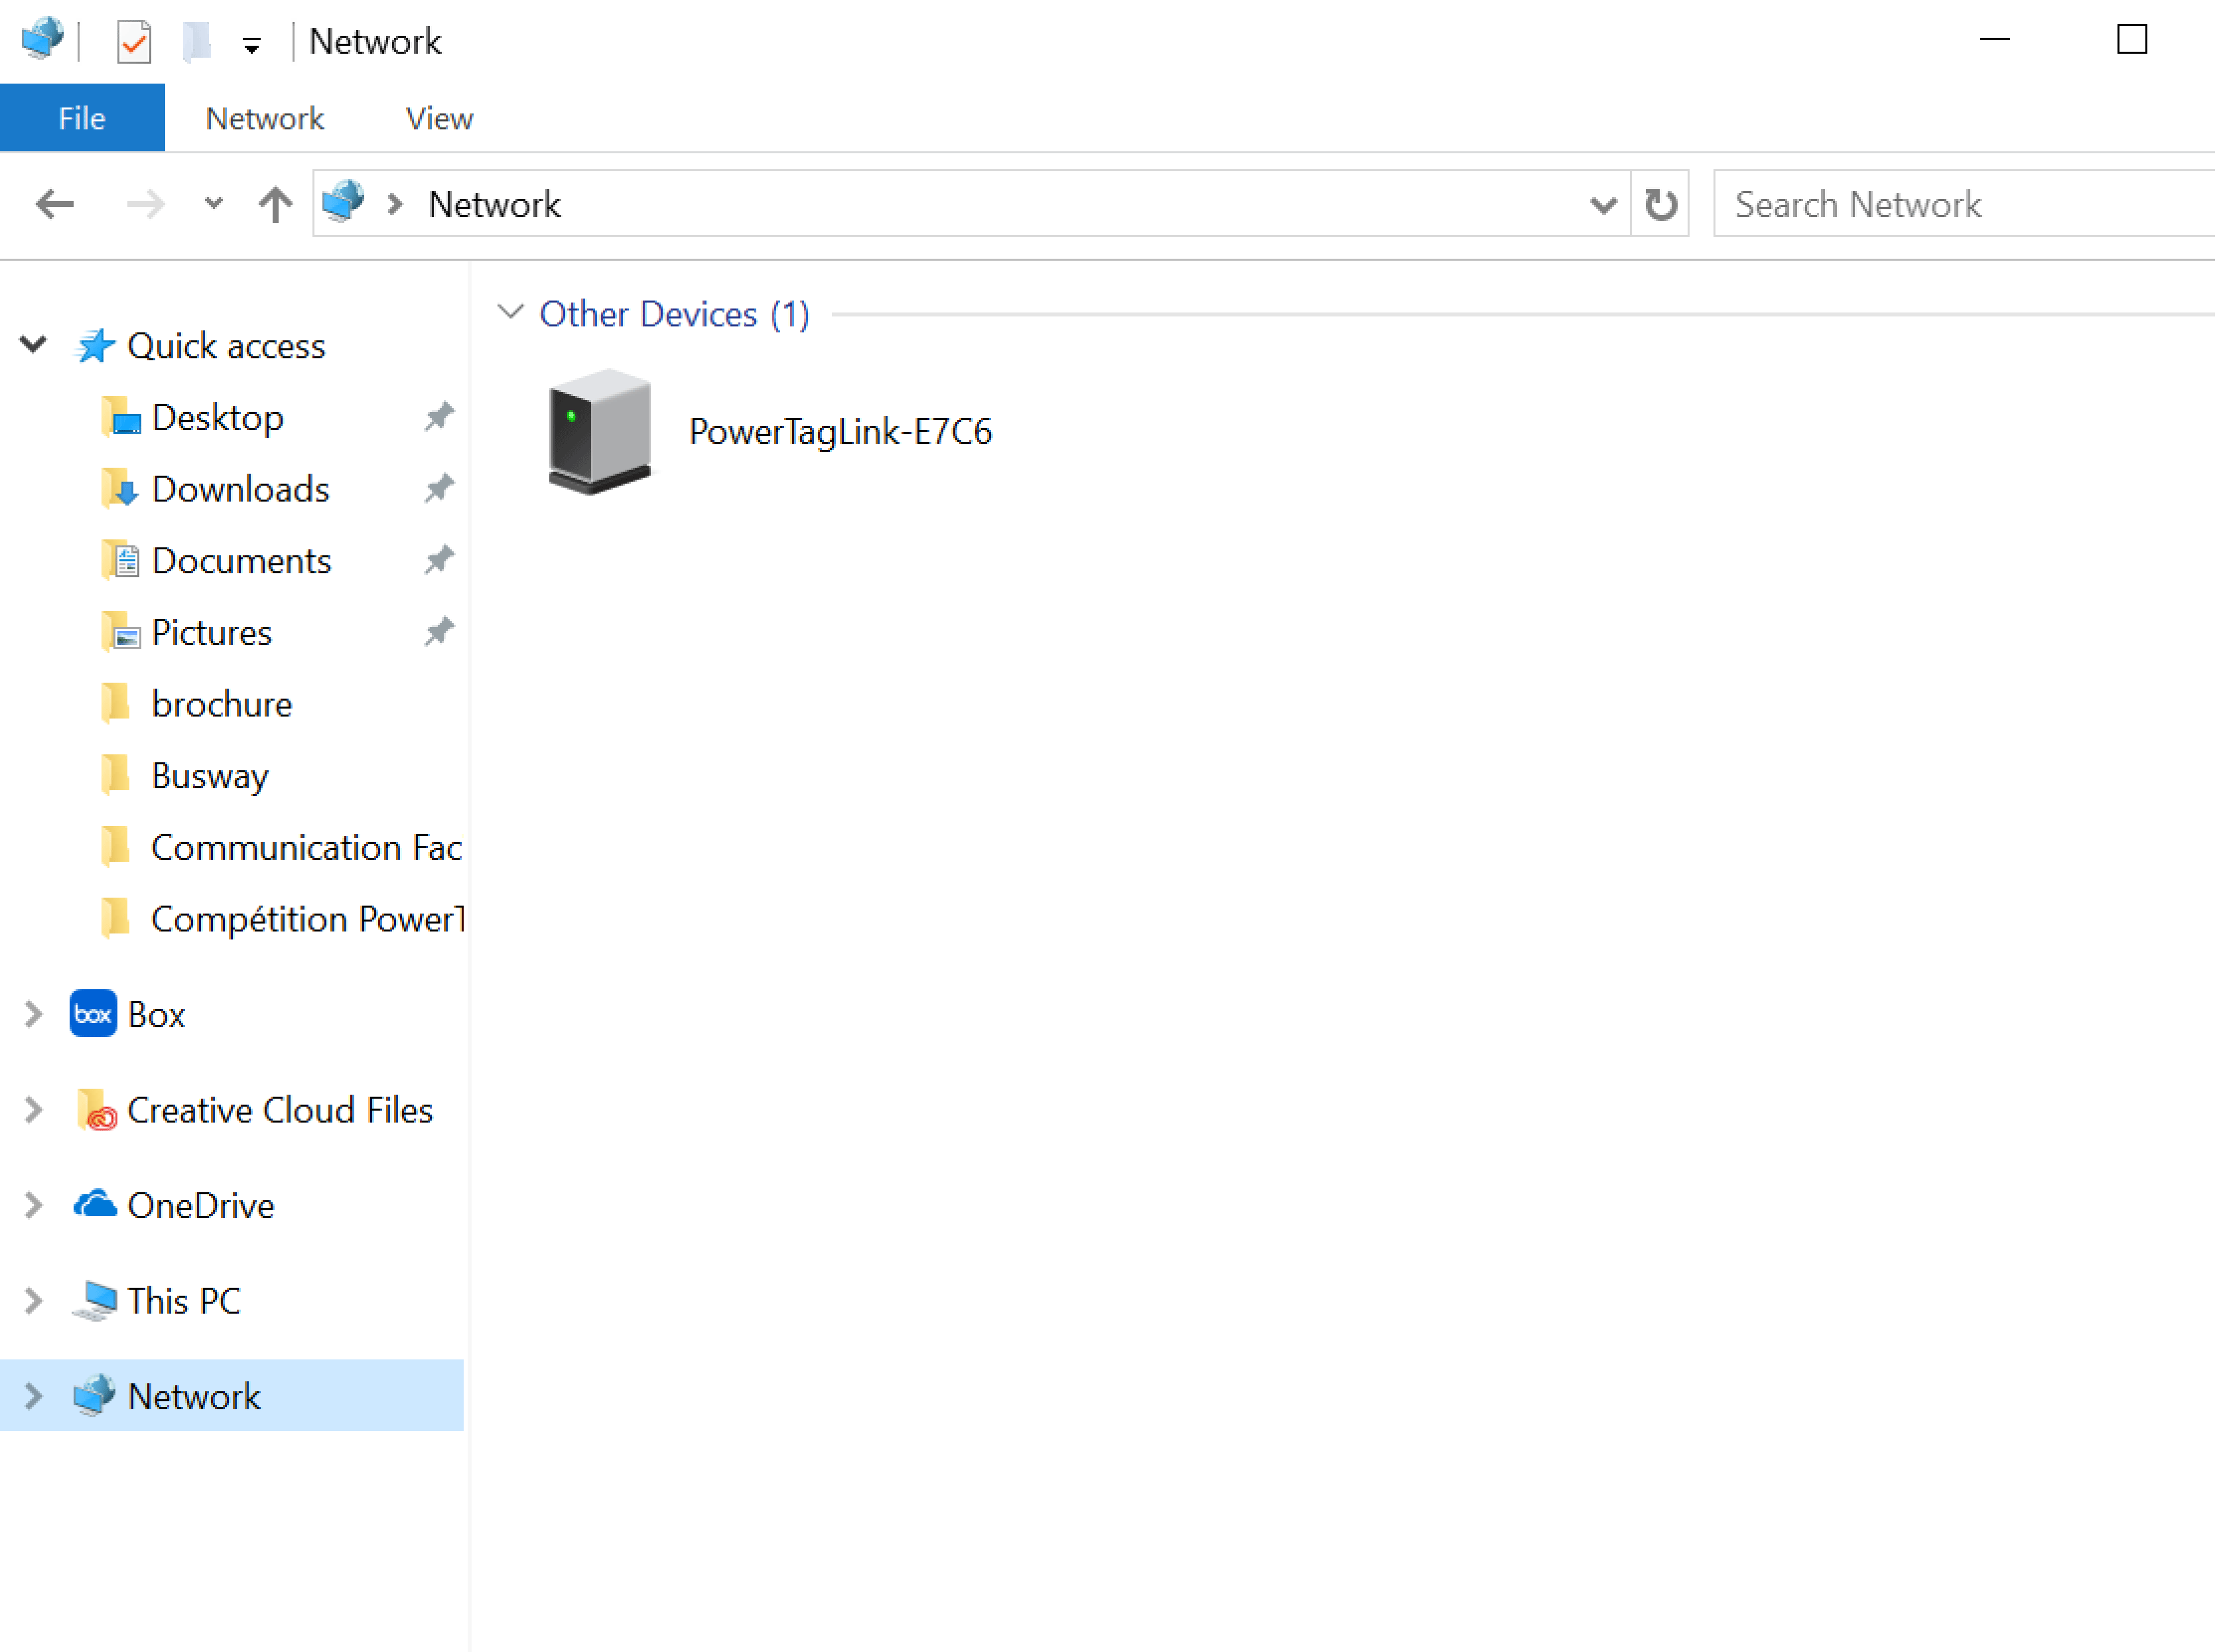The height and width of the screenshot is (1652, 2217).
Task: Click the Desktop folder icon
Action: coord(120,417)
